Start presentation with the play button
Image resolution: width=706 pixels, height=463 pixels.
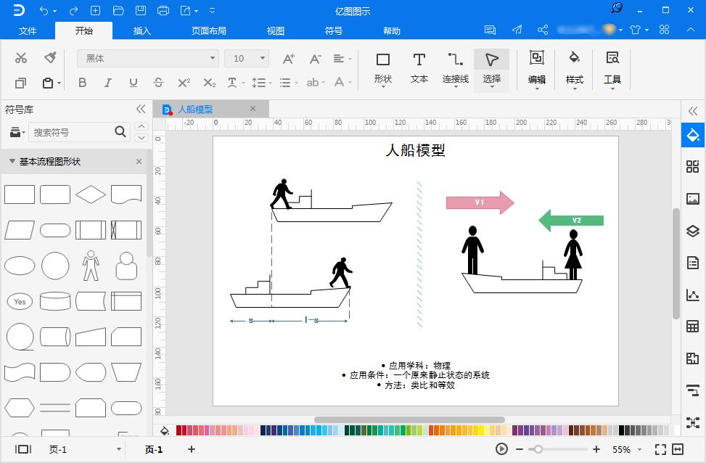(x=501, y=450)
